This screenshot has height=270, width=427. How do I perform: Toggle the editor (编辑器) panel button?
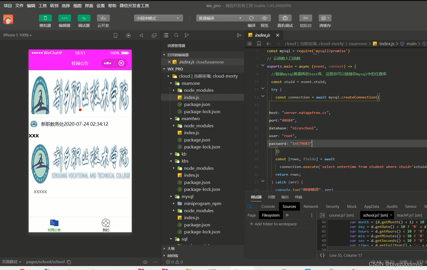[65, 18]
